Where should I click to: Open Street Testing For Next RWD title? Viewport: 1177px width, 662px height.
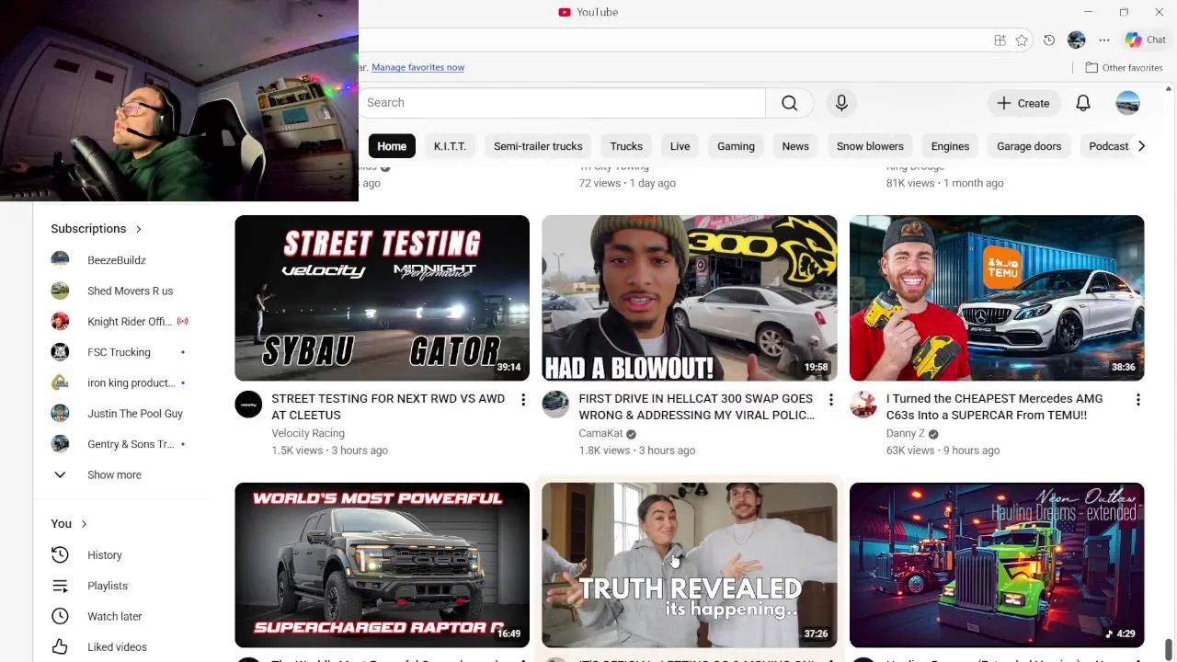388,406
